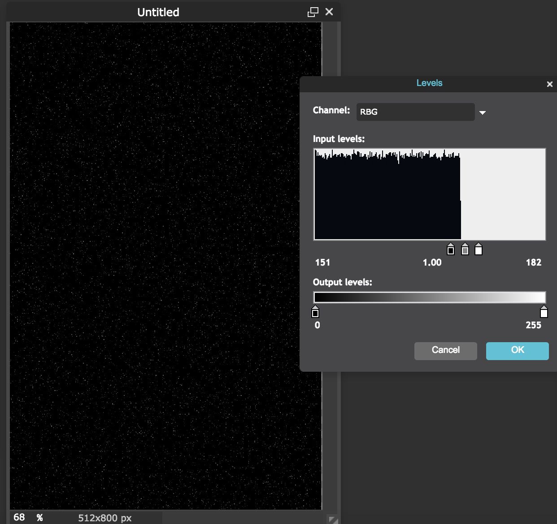Cancel the Levels dialog

pos(445,351)
